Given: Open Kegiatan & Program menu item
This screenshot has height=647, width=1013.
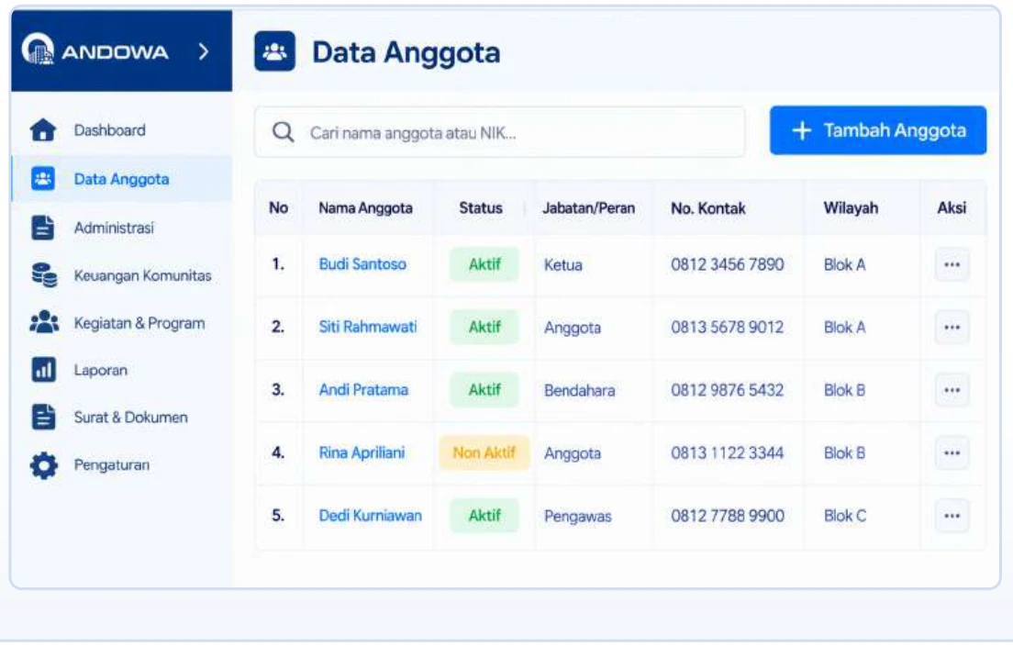Looking at the screenshot, I should tap(139, 323).
